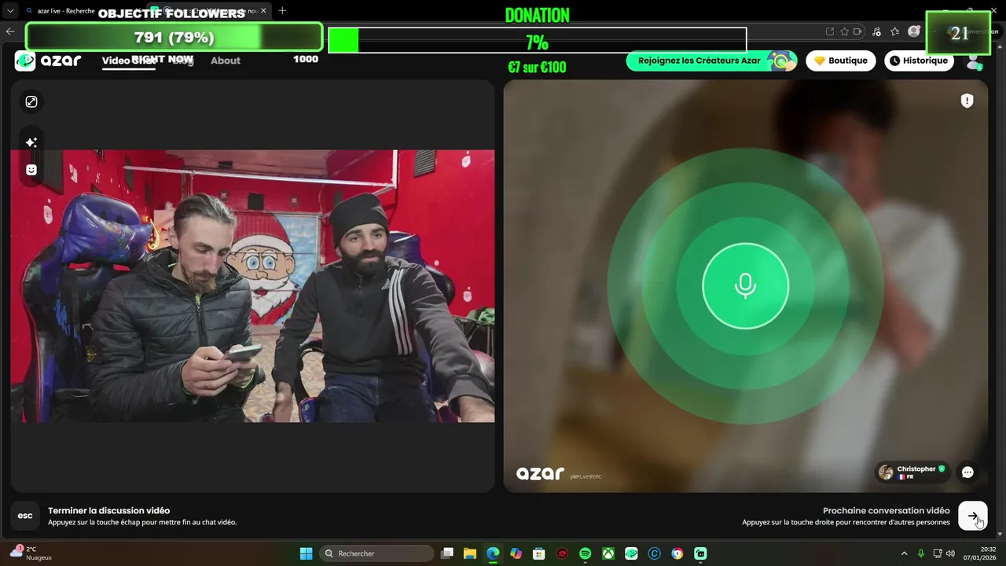Open the Historique button

(x=919, y=61)
